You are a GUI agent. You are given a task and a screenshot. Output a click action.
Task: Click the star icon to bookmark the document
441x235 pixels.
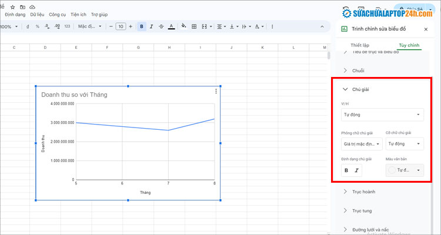13,6
